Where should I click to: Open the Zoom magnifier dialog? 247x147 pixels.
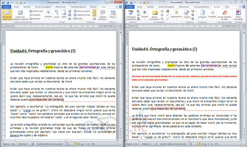click(57, 14)
